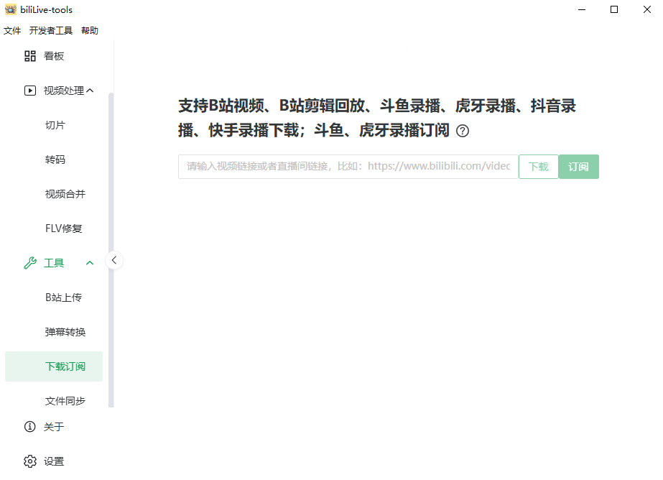
Task: Open the 关于 info icon
Action: [29, 426]
